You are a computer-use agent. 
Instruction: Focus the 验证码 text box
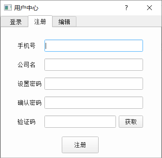80,122
